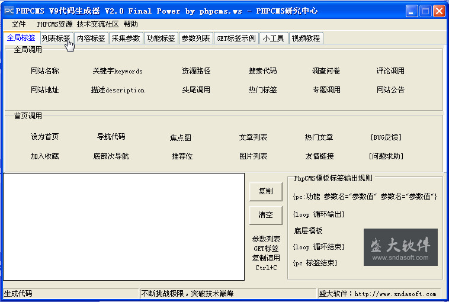Open the 文件 menu
The width and height of the screenshot is (449, 302).
(x=18, y=24)
